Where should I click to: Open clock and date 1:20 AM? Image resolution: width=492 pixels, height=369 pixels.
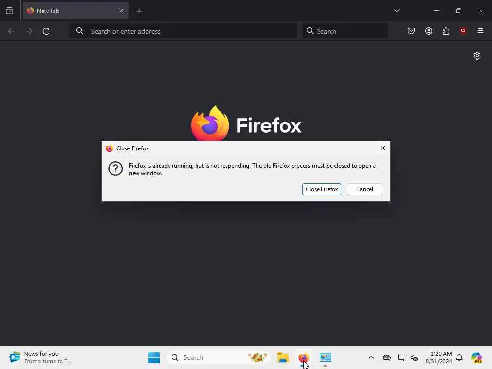(x=438, y=357)
